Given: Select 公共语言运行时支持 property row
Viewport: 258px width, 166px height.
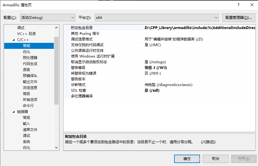Looking at the screenshot, I should point(159,51).
